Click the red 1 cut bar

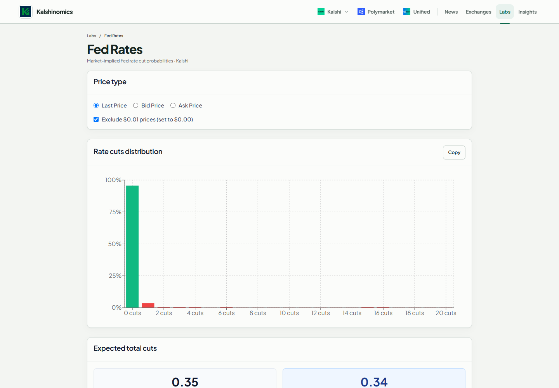pos(148,305)
